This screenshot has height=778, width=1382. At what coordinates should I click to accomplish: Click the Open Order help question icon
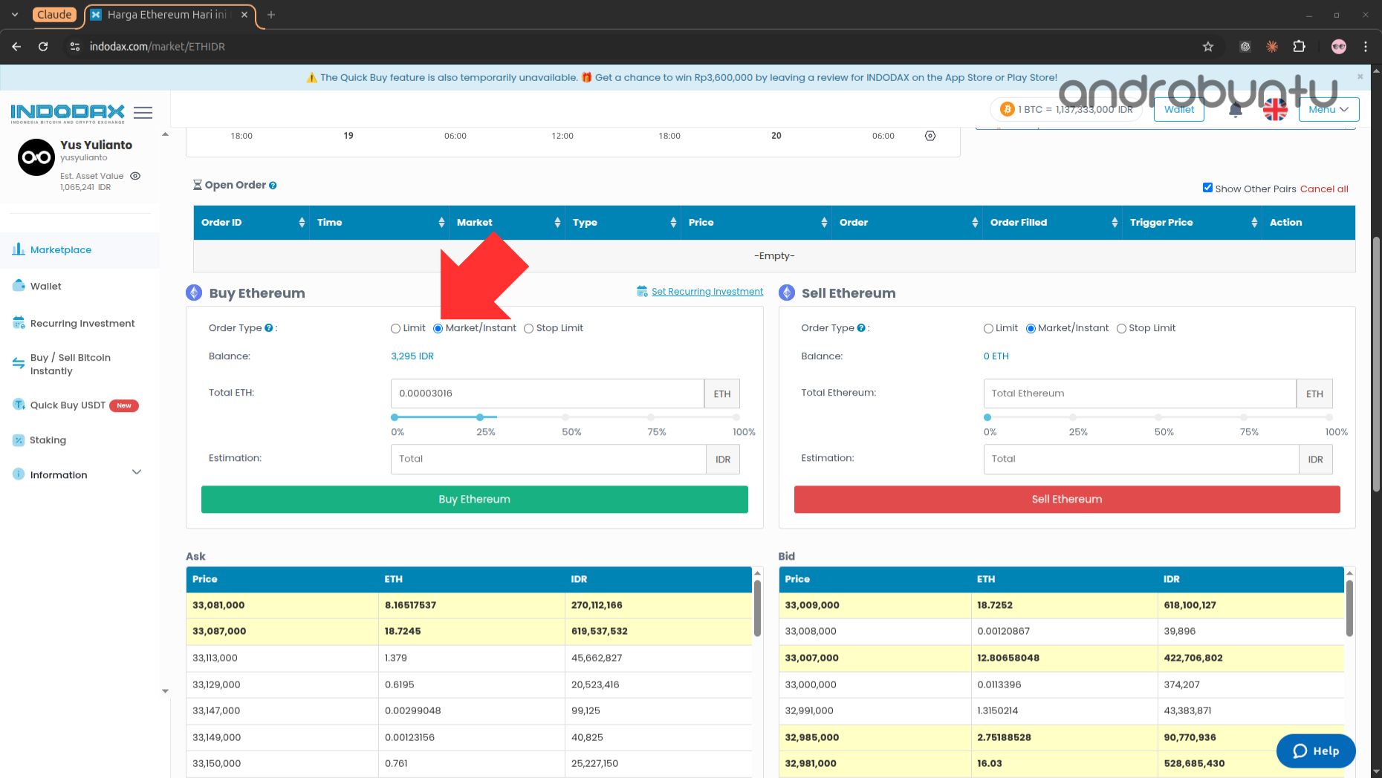273,186
